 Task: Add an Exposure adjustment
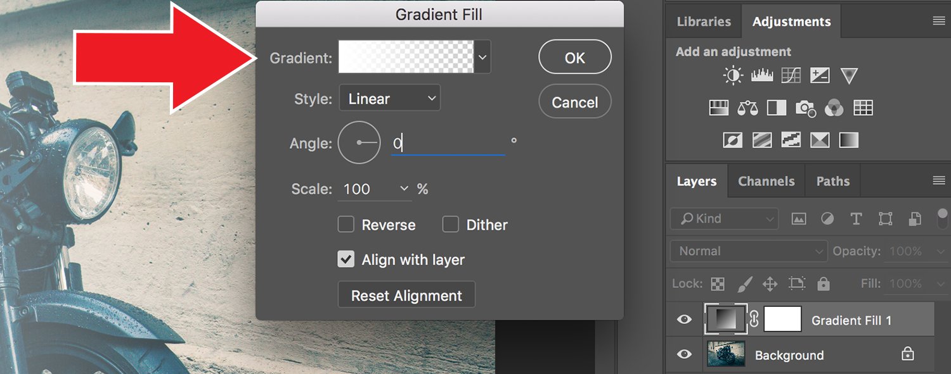click(x=820, y=77)
